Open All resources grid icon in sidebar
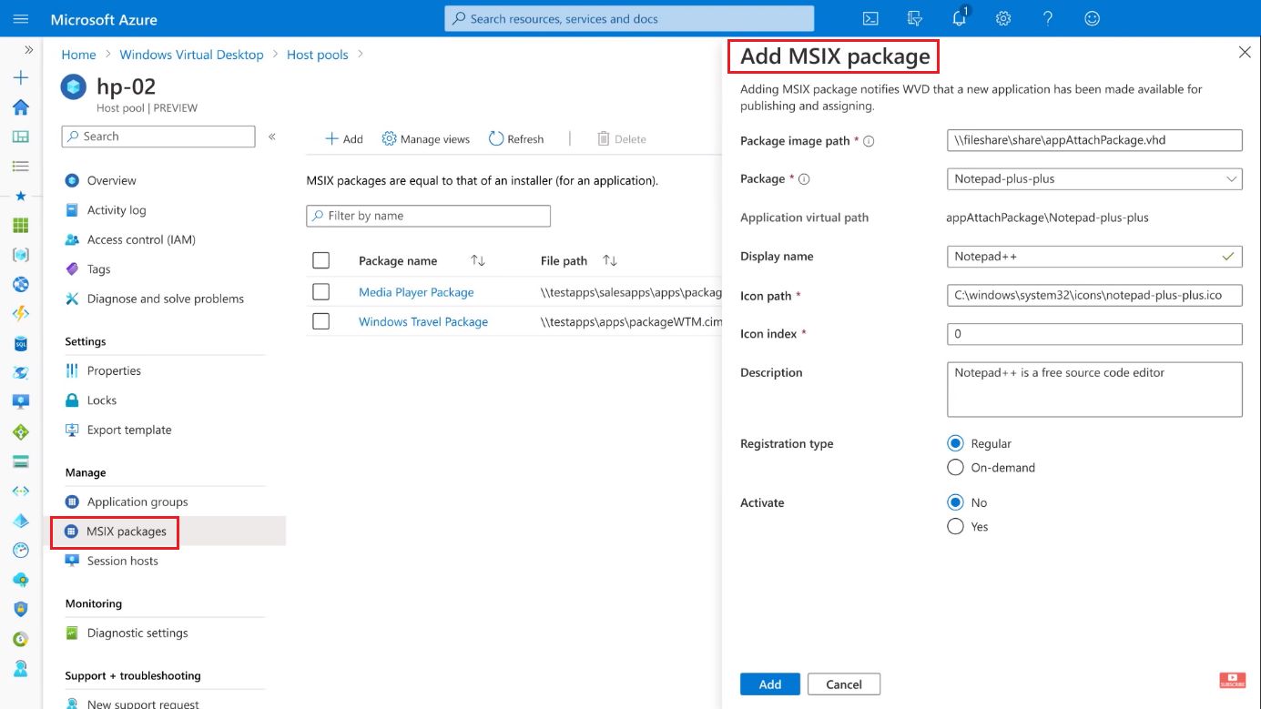 click(x=21, y=225)
